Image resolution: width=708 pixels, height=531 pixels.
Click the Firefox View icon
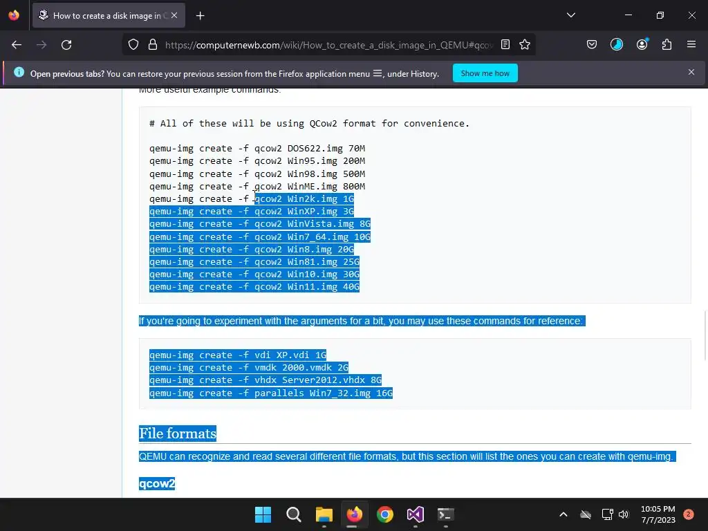(14, 15)
